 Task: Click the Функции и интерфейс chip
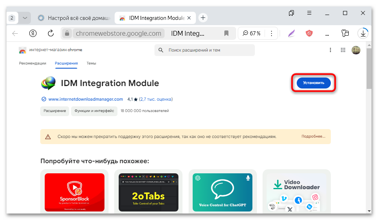(94, 111)
